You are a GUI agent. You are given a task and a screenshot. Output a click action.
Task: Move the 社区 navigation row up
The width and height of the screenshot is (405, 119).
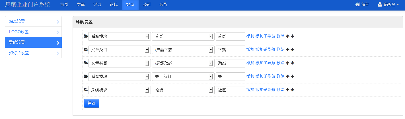(287, 90)
